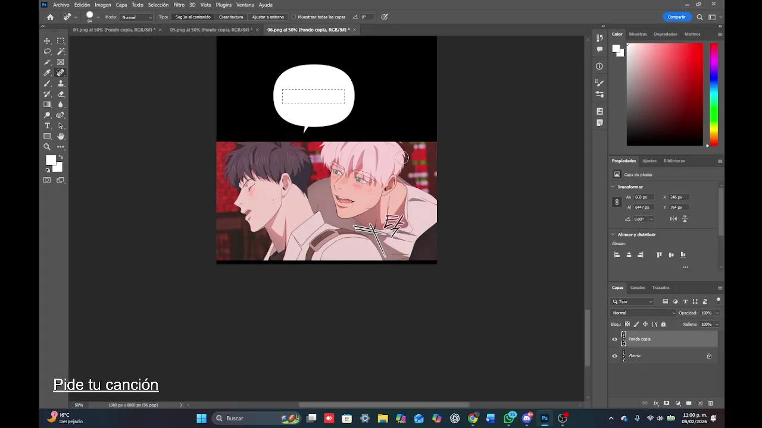Pick a color in the color field
The width and height of the screenshot is (762, 428).
[x=664, y=94]
